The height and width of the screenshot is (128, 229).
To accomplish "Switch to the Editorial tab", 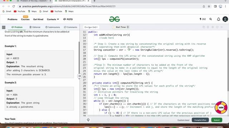I will point(35,27).
